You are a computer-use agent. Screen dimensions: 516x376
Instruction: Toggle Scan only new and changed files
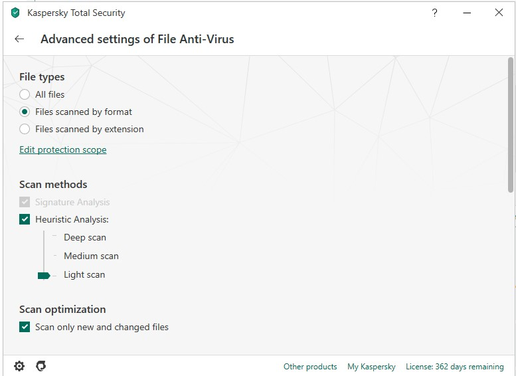click(x=25, y=327)
